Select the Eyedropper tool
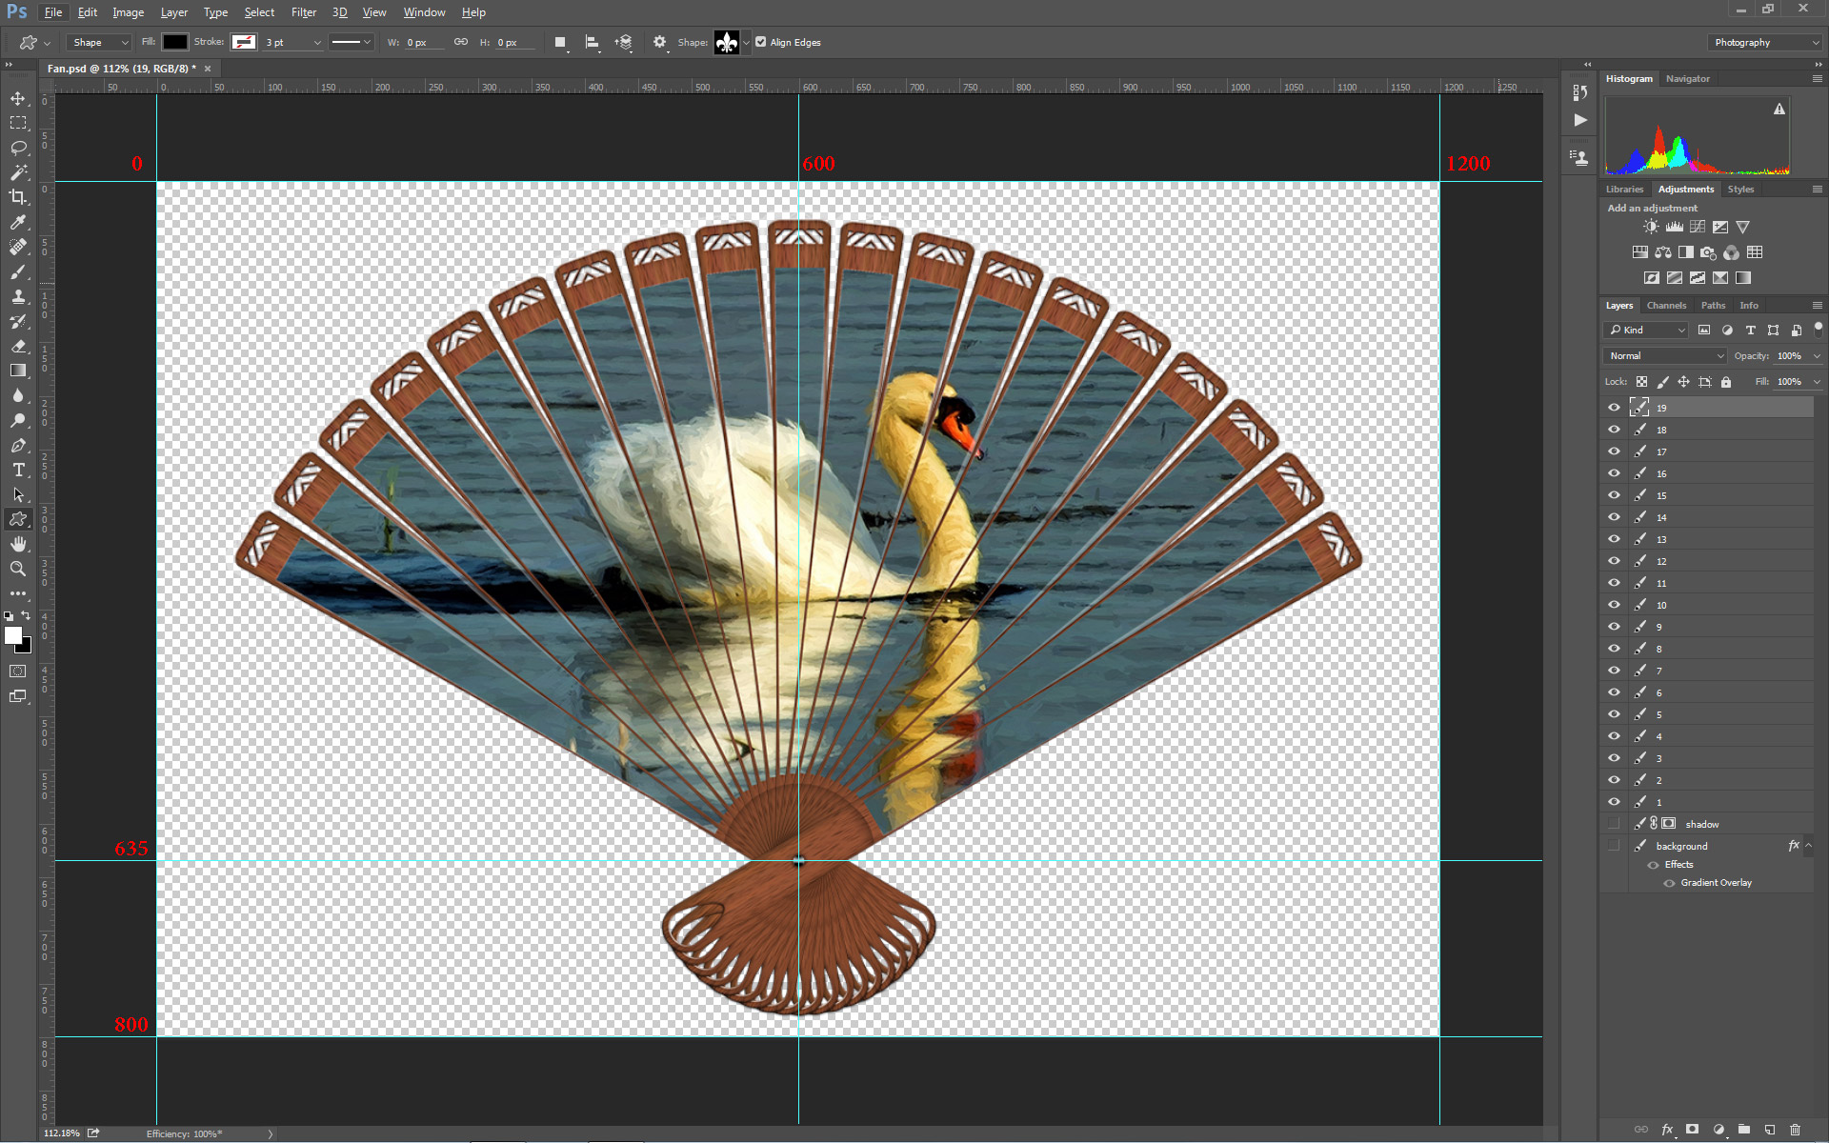This screenshot has height=1143, width=1829. pos(18,222)
